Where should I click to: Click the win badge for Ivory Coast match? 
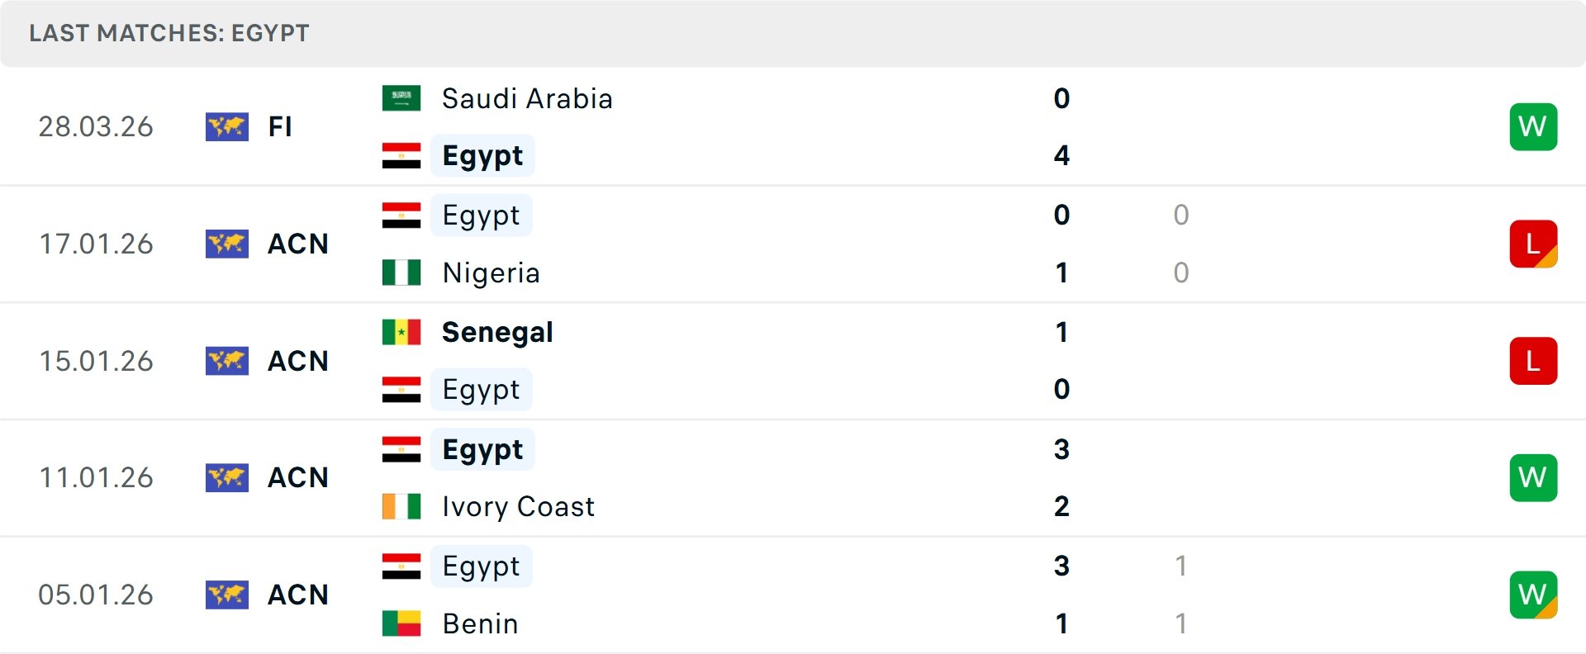click(x=1533, y=478)
